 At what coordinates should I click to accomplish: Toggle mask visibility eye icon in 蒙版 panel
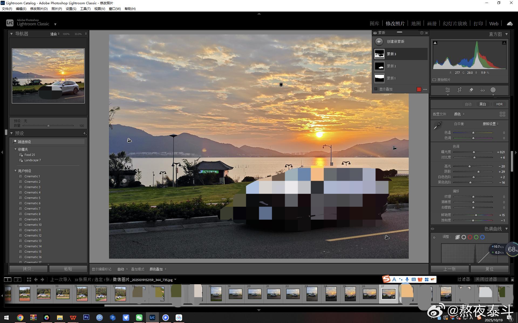pos(375,33)
